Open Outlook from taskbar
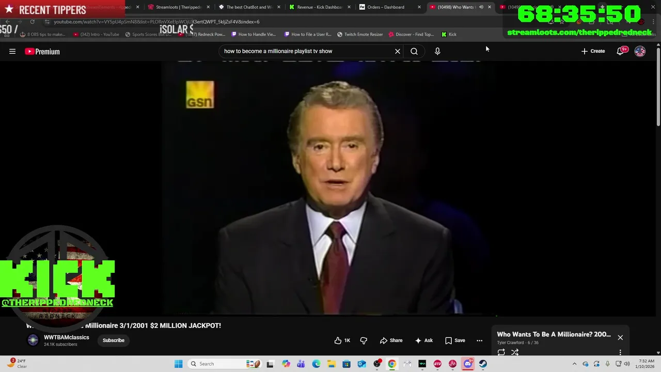 (x=361, y=364)
